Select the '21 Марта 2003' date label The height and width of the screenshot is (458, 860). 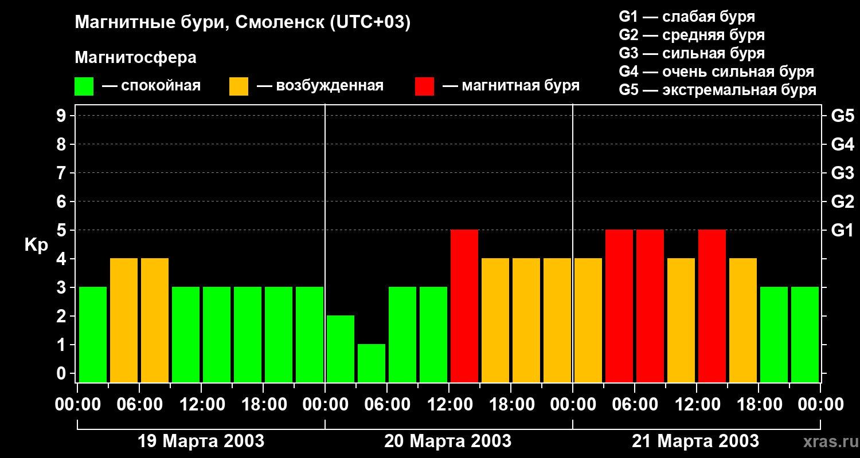695,441
